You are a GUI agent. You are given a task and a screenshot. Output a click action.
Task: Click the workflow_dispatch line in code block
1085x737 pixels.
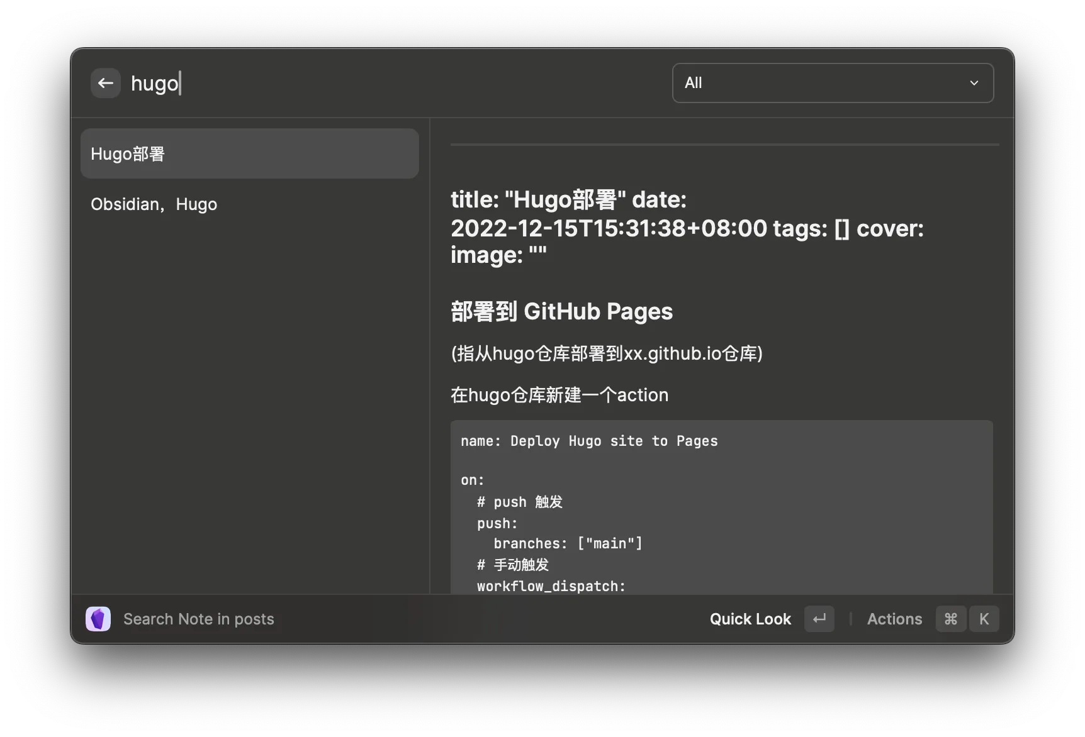(x=551, y=586)
